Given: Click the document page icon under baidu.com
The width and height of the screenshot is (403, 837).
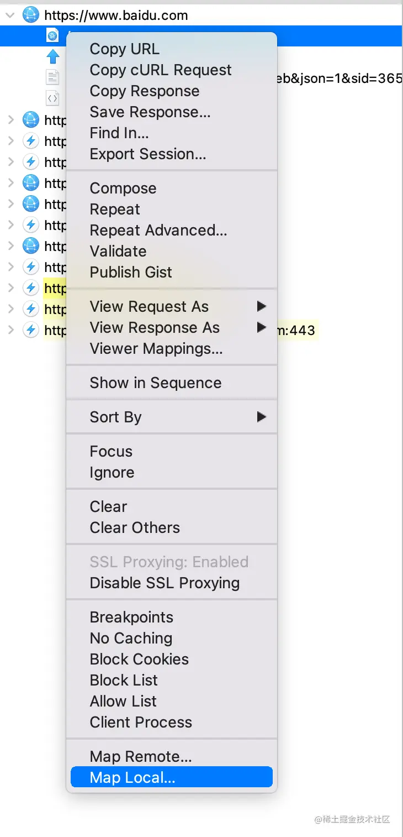Looking at the screenshot, I should 52,77.
